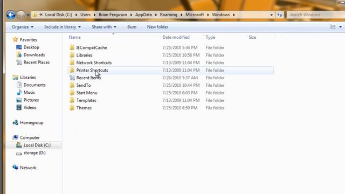The width and height of the screenshot is (345, 194).
Task: Navigate to Roaming in the address bar
Action: (169, 15)
